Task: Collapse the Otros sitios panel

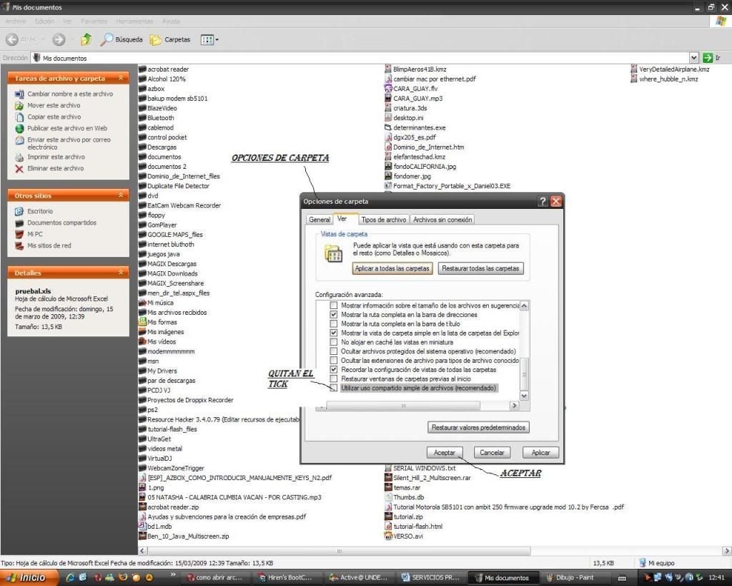Action: point(121,195)
